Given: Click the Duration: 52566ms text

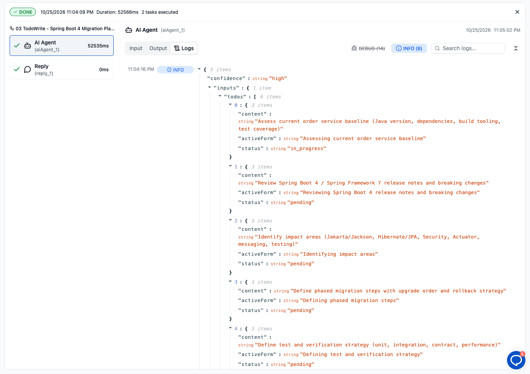Looking at the screenshot, I should coord(118,12).
